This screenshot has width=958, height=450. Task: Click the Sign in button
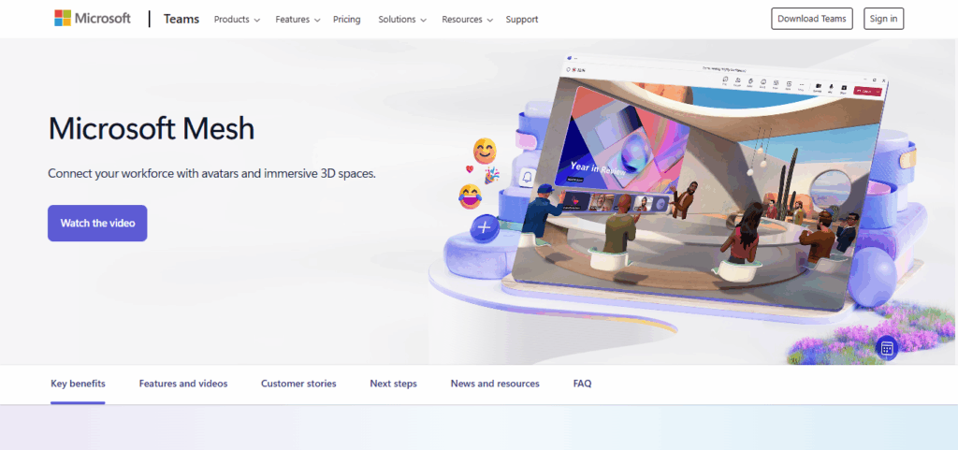click(883, 19)
